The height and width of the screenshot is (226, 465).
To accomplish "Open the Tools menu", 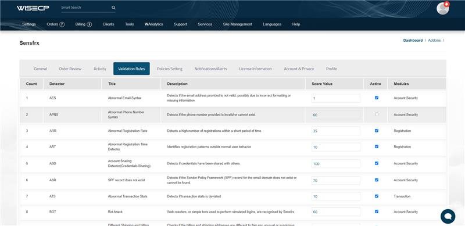I will 129,24.
